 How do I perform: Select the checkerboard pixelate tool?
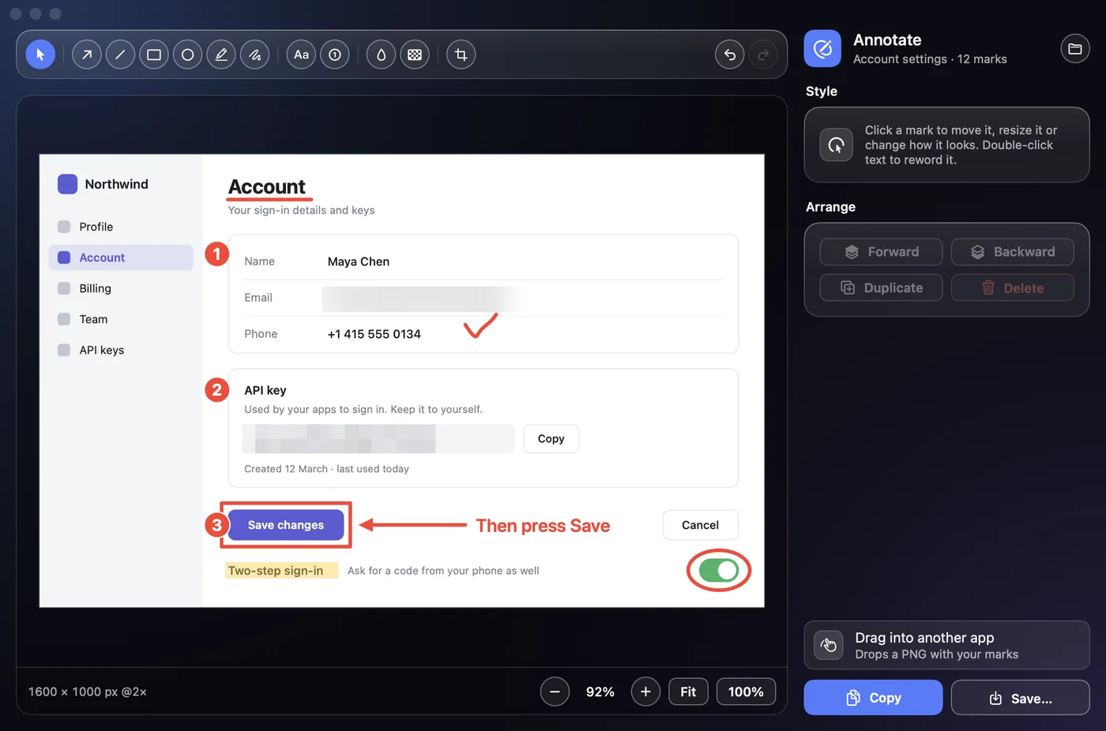click(415, 54)
